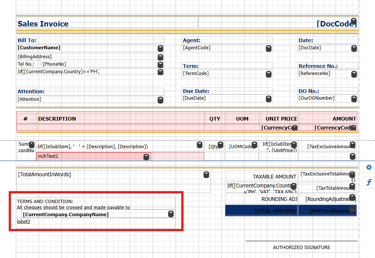
Task: Click the database icon on TaxExclusiveAmount field
Action: [x=353, y=145]
